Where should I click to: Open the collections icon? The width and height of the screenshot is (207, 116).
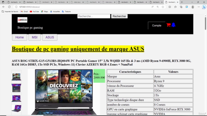pos(181,7)
